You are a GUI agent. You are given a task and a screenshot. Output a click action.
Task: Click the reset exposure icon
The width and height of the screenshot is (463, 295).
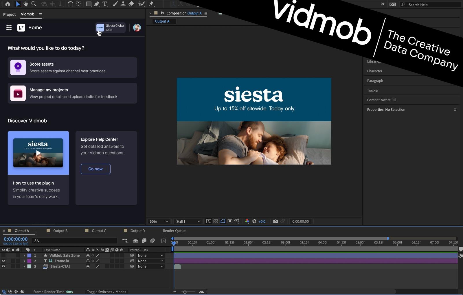(254, 221)
